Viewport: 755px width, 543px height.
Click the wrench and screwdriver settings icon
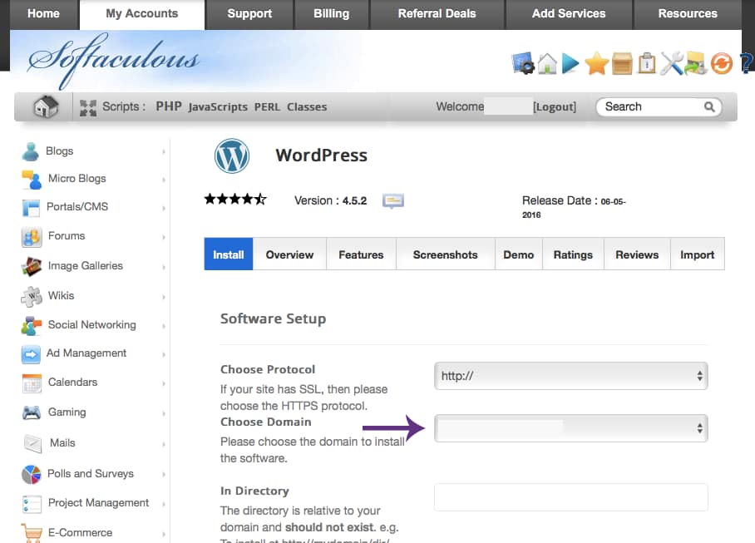(671, 63)
